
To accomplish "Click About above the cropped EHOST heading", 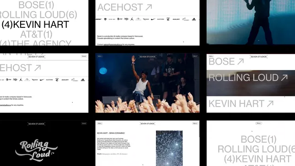I will click(84, 56).
